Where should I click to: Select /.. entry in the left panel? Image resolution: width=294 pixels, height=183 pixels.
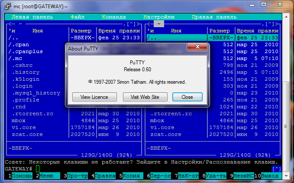13,38
